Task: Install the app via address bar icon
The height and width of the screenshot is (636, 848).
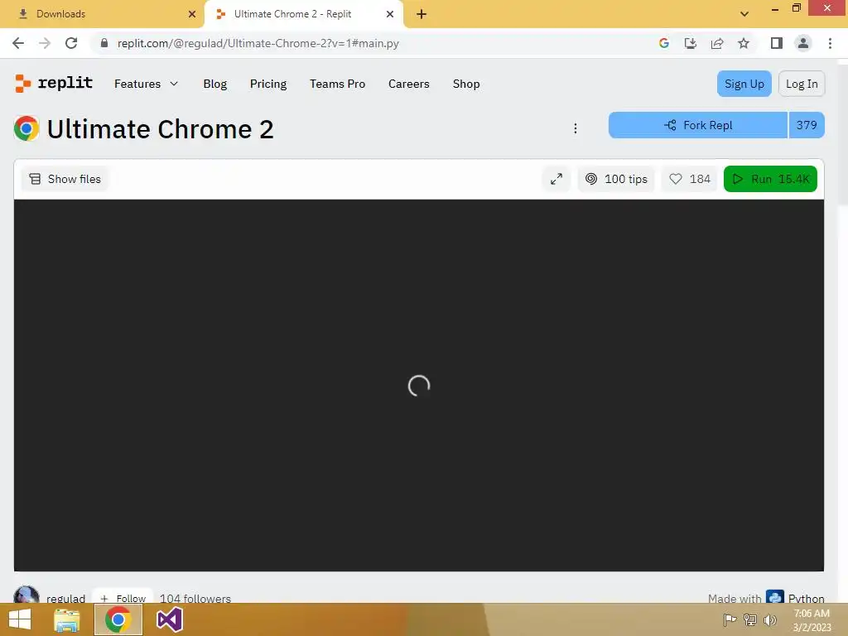Action: point(690,43)
